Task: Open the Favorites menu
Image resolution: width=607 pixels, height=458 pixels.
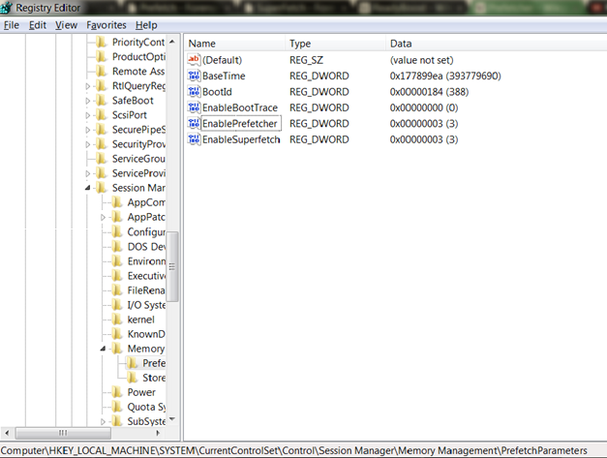Action: point(106,25)
